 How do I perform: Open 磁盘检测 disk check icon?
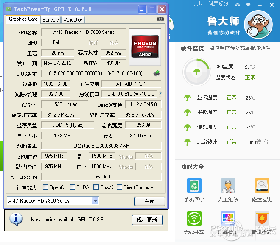coord(262,186)
